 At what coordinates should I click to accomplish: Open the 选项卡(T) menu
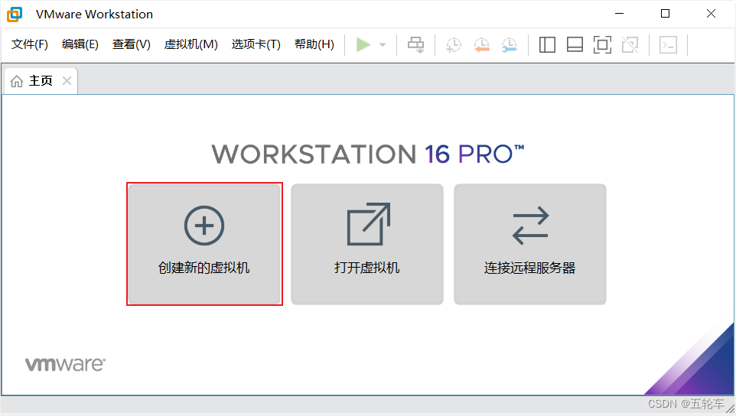(x=256, y=44)
